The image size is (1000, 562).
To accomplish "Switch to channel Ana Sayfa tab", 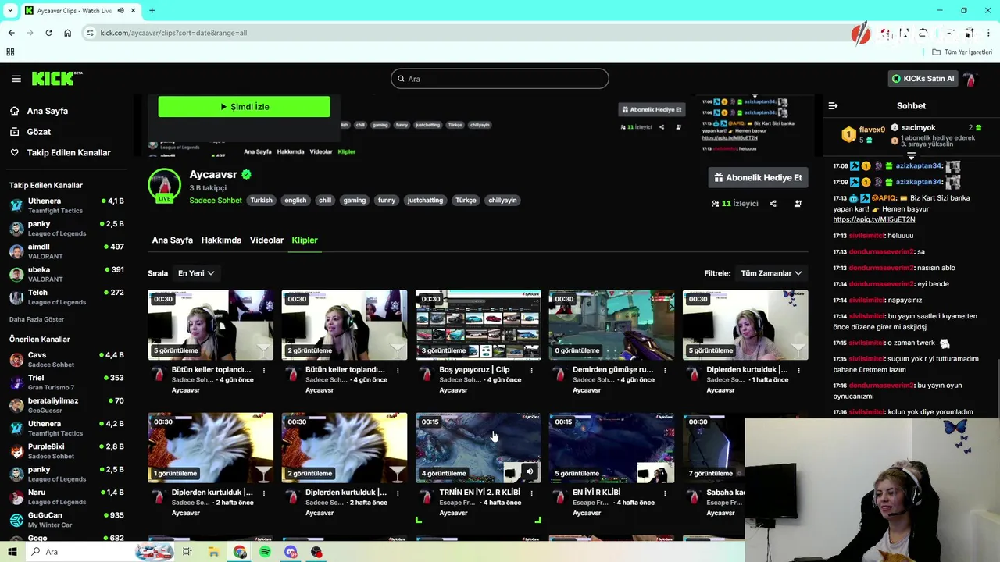I will click(172, 240).
